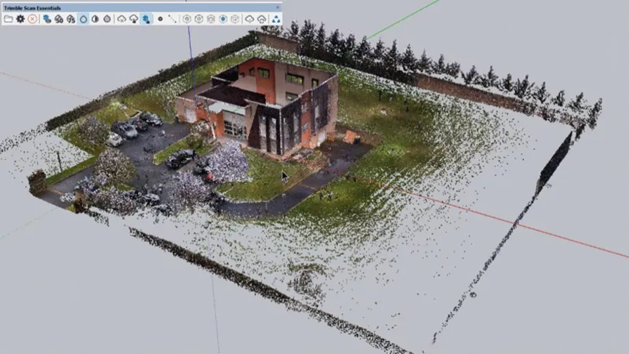This screenshot has width=629, height=354.
Task: Click the cloud icon marked with an x
Action: point(121,19)
